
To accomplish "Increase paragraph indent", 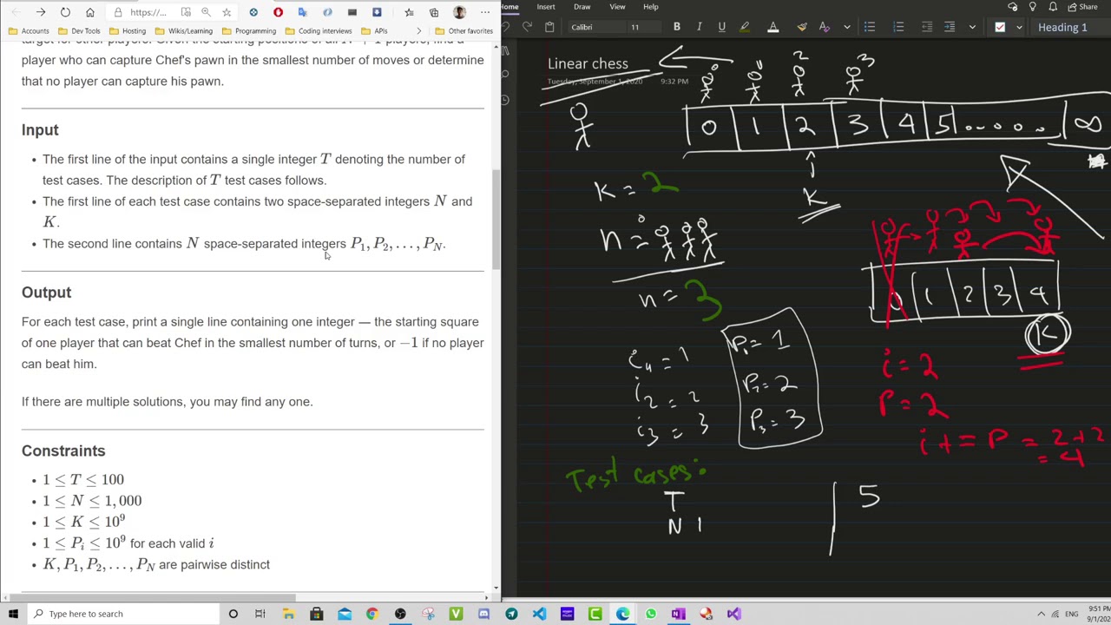I will coord(950,27).
